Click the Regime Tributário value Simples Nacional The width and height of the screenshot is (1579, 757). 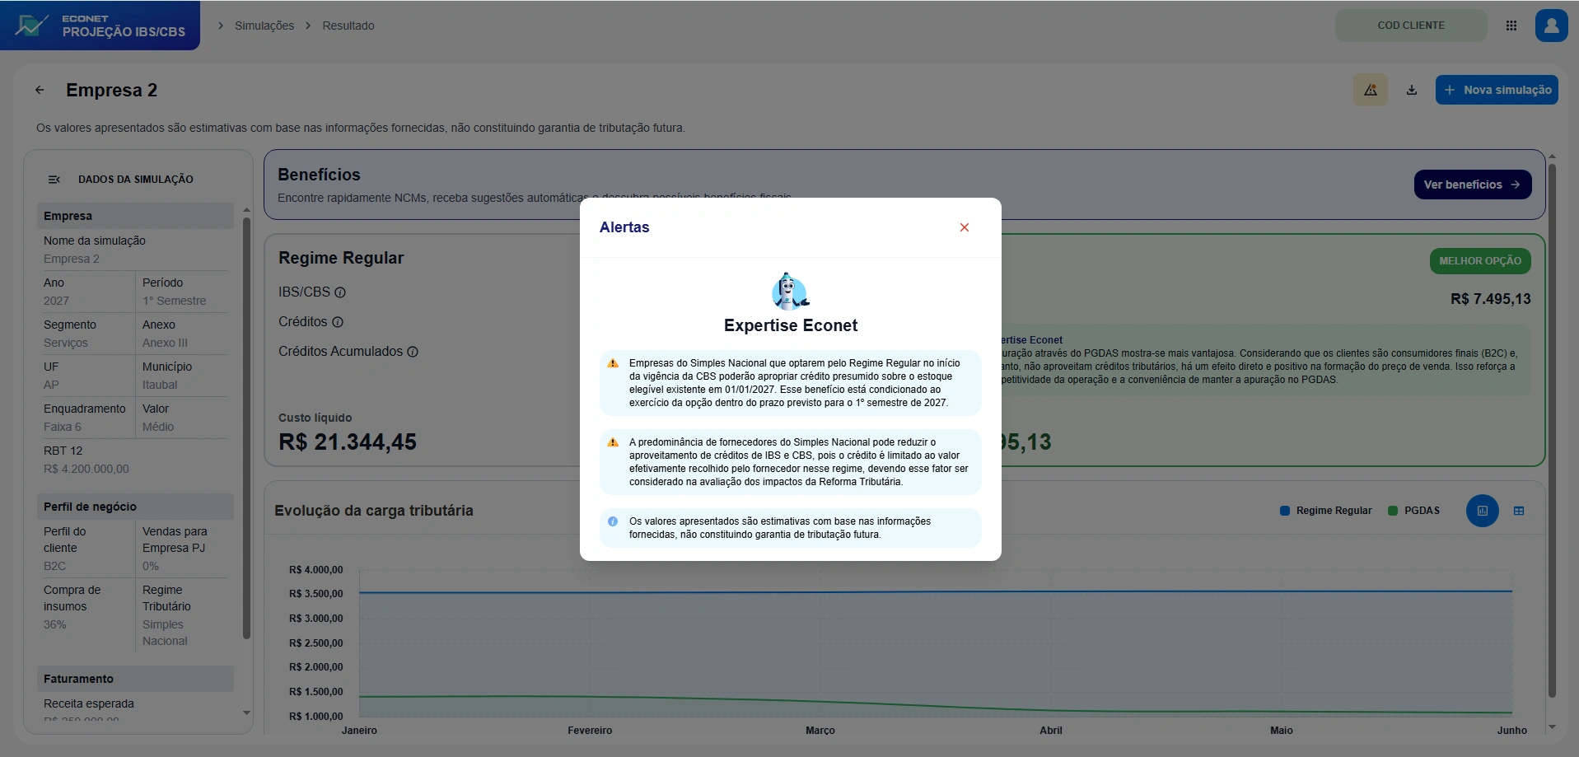click(x=165, y=633)
